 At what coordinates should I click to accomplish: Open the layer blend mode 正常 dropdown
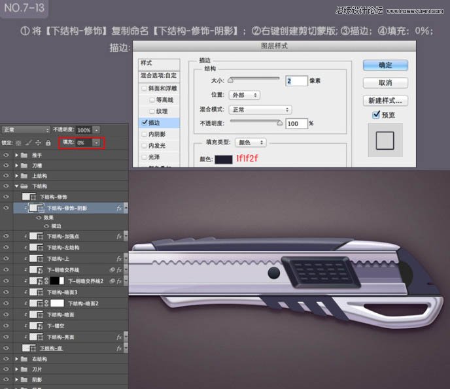click(26, 130)
